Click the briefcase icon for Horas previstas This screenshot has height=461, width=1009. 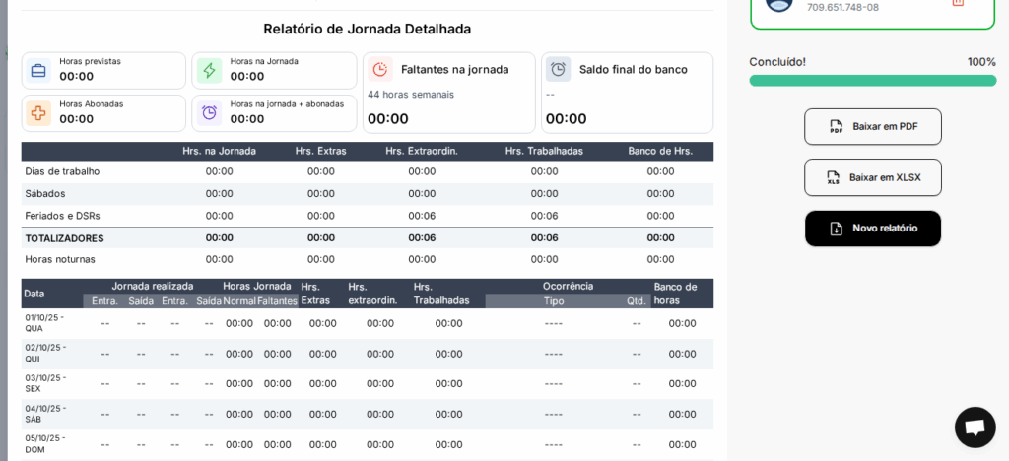[38, 70]
